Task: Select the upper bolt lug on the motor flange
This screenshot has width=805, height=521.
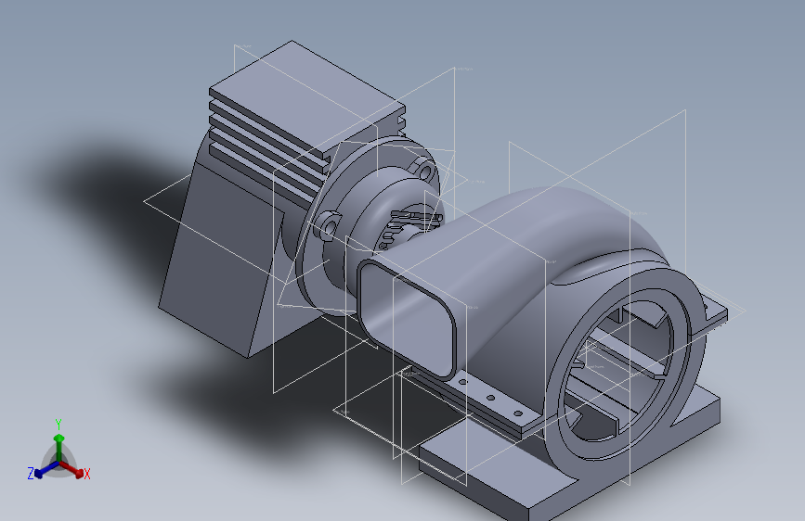Action: tap(425, 170)
